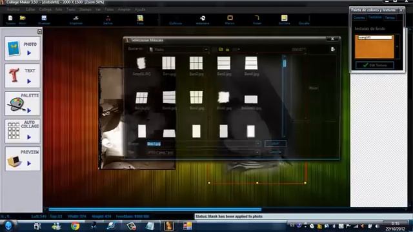Click the bottom-center selection handle on canvas
413x232 pixels.
tap(257, 182)
